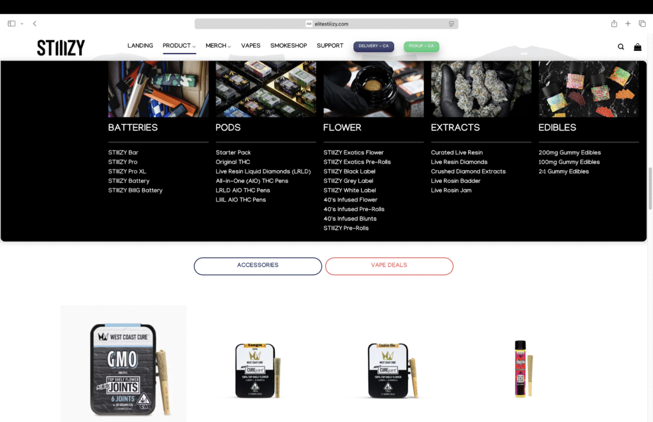Screen dimensions: 653x422
Task: Open the SUPPORT nav item
Action: 330,46
